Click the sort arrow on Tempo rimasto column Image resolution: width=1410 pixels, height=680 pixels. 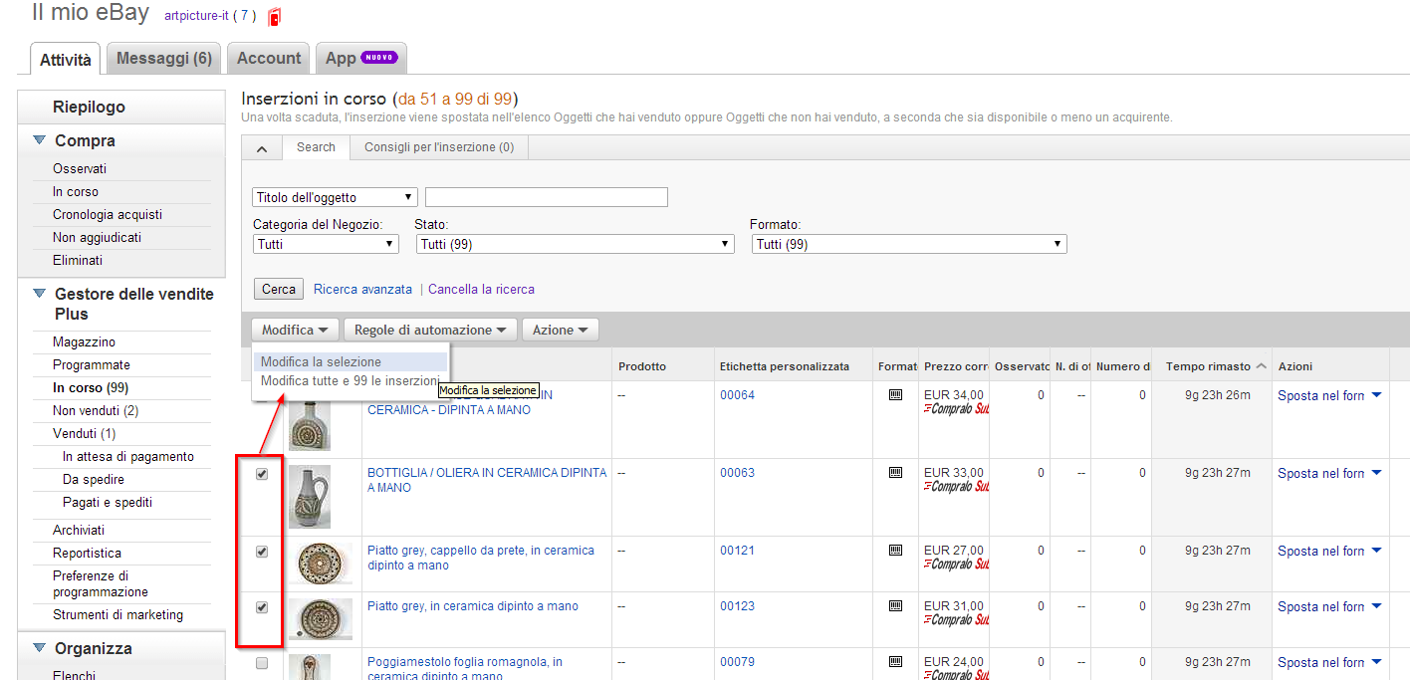coord(1261,366)
